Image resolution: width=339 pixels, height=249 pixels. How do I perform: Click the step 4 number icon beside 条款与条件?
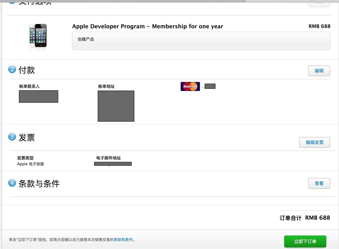(12, 183)
